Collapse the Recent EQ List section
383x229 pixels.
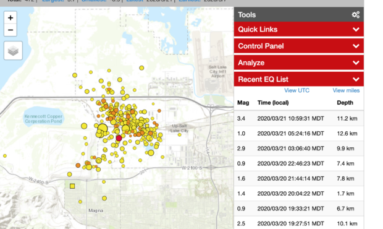(299, 79)
